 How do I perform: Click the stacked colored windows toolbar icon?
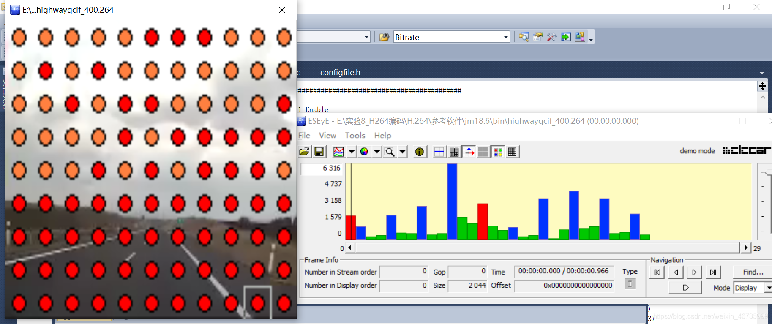580,37
